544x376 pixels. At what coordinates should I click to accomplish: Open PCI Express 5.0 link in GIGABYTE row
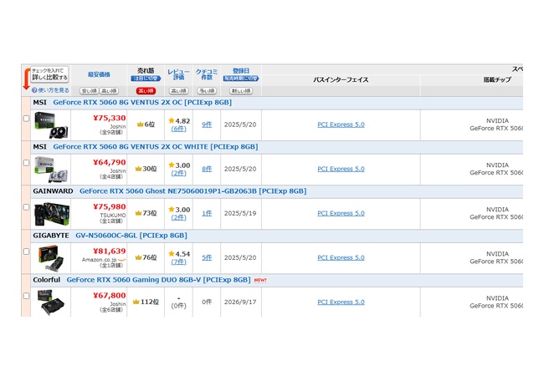click(x=341, y=257)
